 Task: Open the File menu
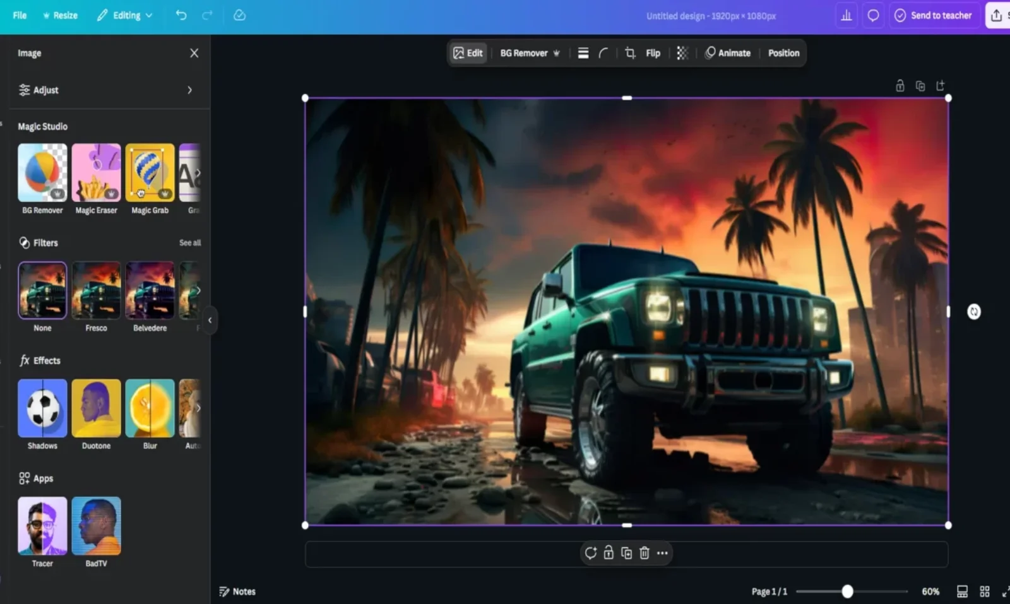pos(20,15)
